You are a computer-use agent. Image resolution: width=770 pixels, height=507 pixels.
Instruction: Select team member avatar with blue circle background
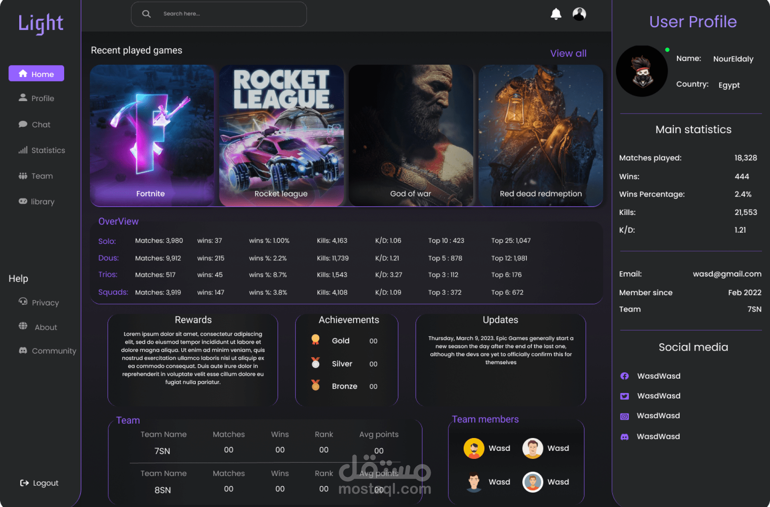533,482
